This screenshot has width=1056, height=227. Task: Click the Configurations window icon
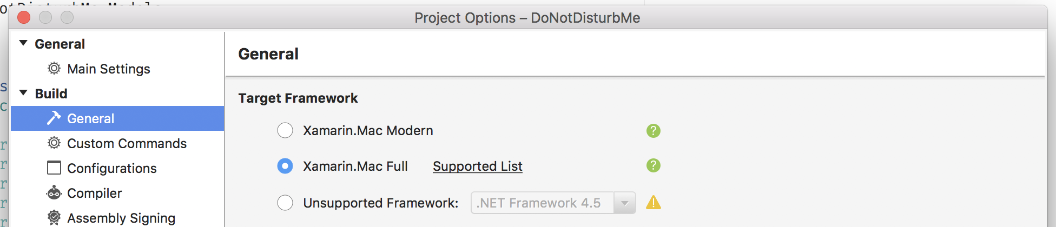(x=54, y=168)
